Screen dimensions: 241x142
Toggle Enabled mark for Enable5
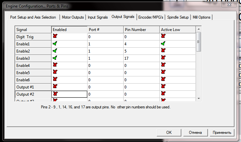click(55, 72)
